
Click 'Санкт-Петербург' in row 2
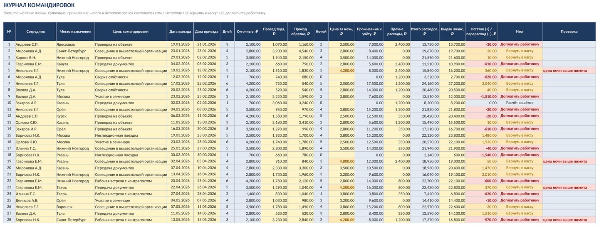(75, 51)
